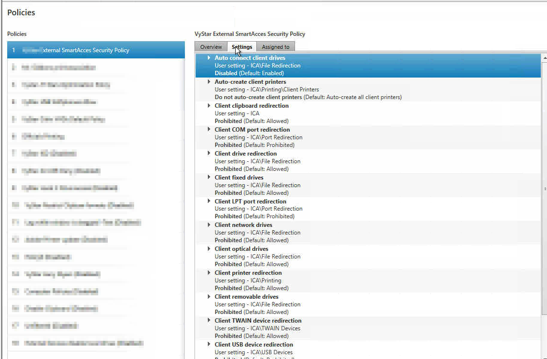Select the 'Client COM port redirection' title
The height and width of the screenshot is (359, 547).
click(x=252, y=130)
